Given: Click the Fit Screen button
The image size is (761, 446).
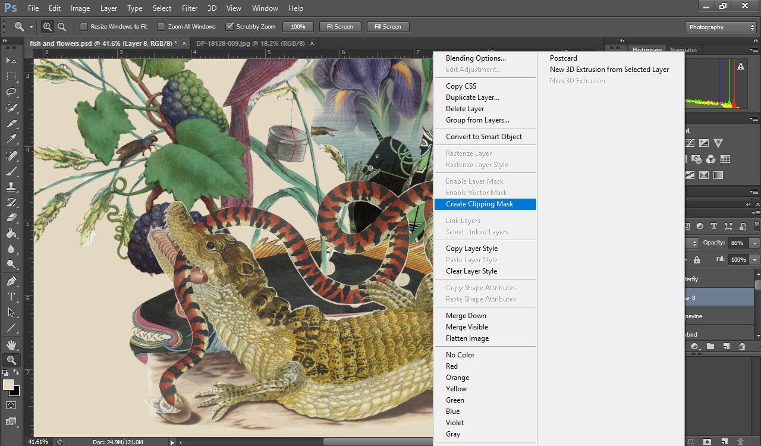Looking at the screenshot, I should 339,27.
